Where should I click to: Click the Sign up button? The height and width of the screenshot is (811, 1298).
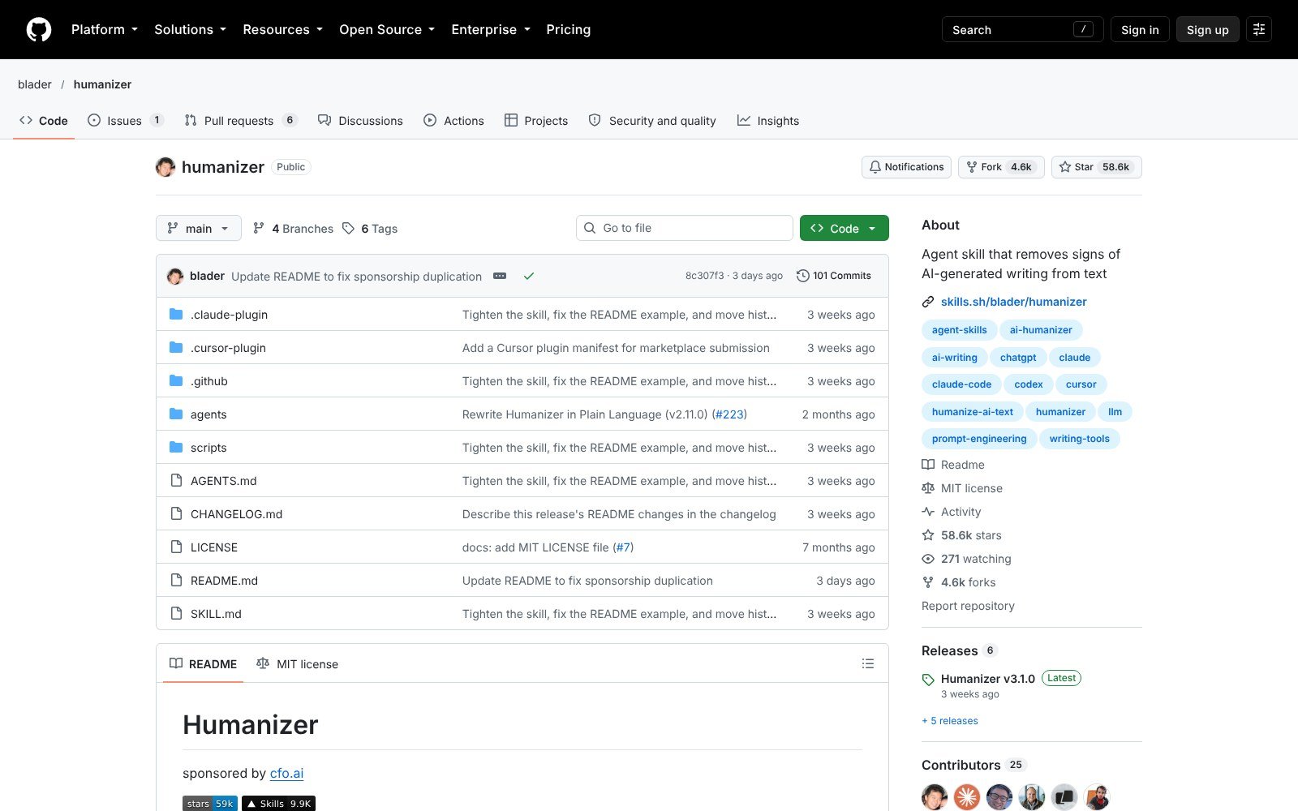pos(1207,29)
